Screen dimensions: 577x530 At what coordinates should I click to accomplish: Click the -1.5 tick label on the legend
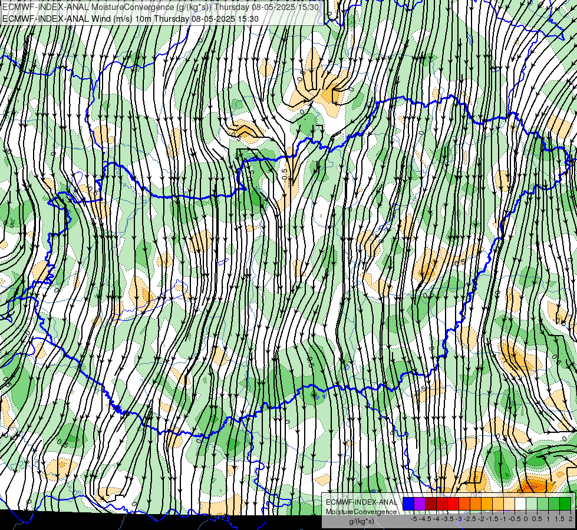pos(492,519)
